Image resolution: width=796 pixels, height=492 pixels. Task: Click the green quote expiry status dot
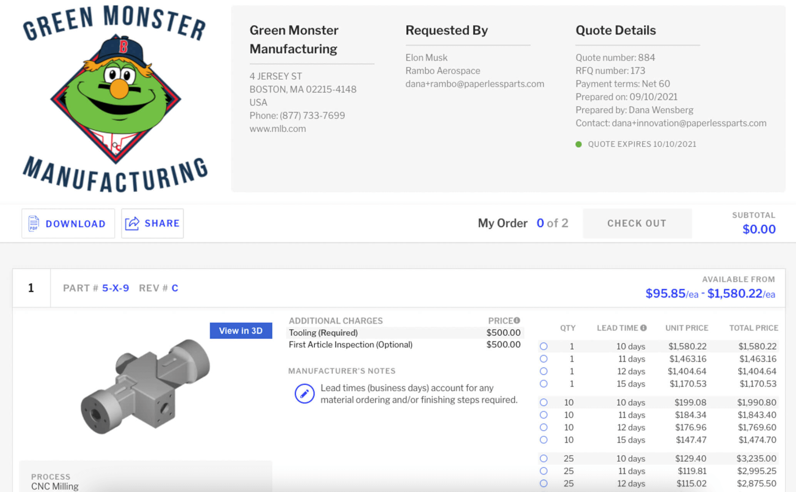pyautogui.click(x=579, y=144)
